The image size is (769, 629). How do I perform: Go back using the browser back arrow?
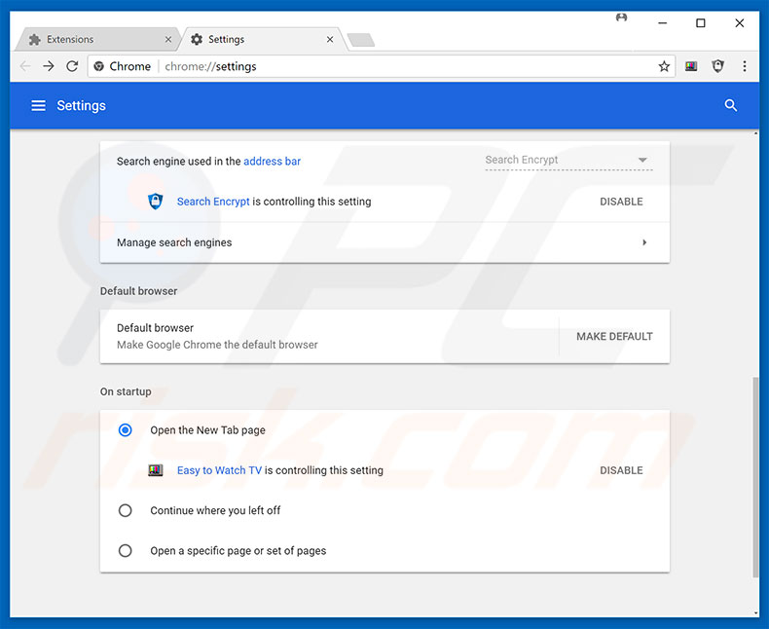coord(25,66)
